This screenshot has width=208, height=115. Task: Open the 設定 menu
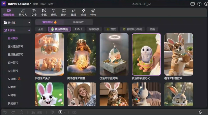pyautogui.click(x=43, y=4)
